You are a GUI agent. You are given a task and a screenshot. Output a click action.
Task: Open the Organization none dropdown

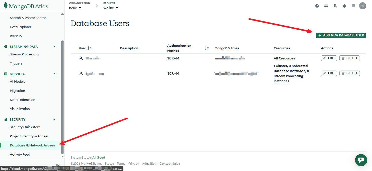click(x=75, y=8)
